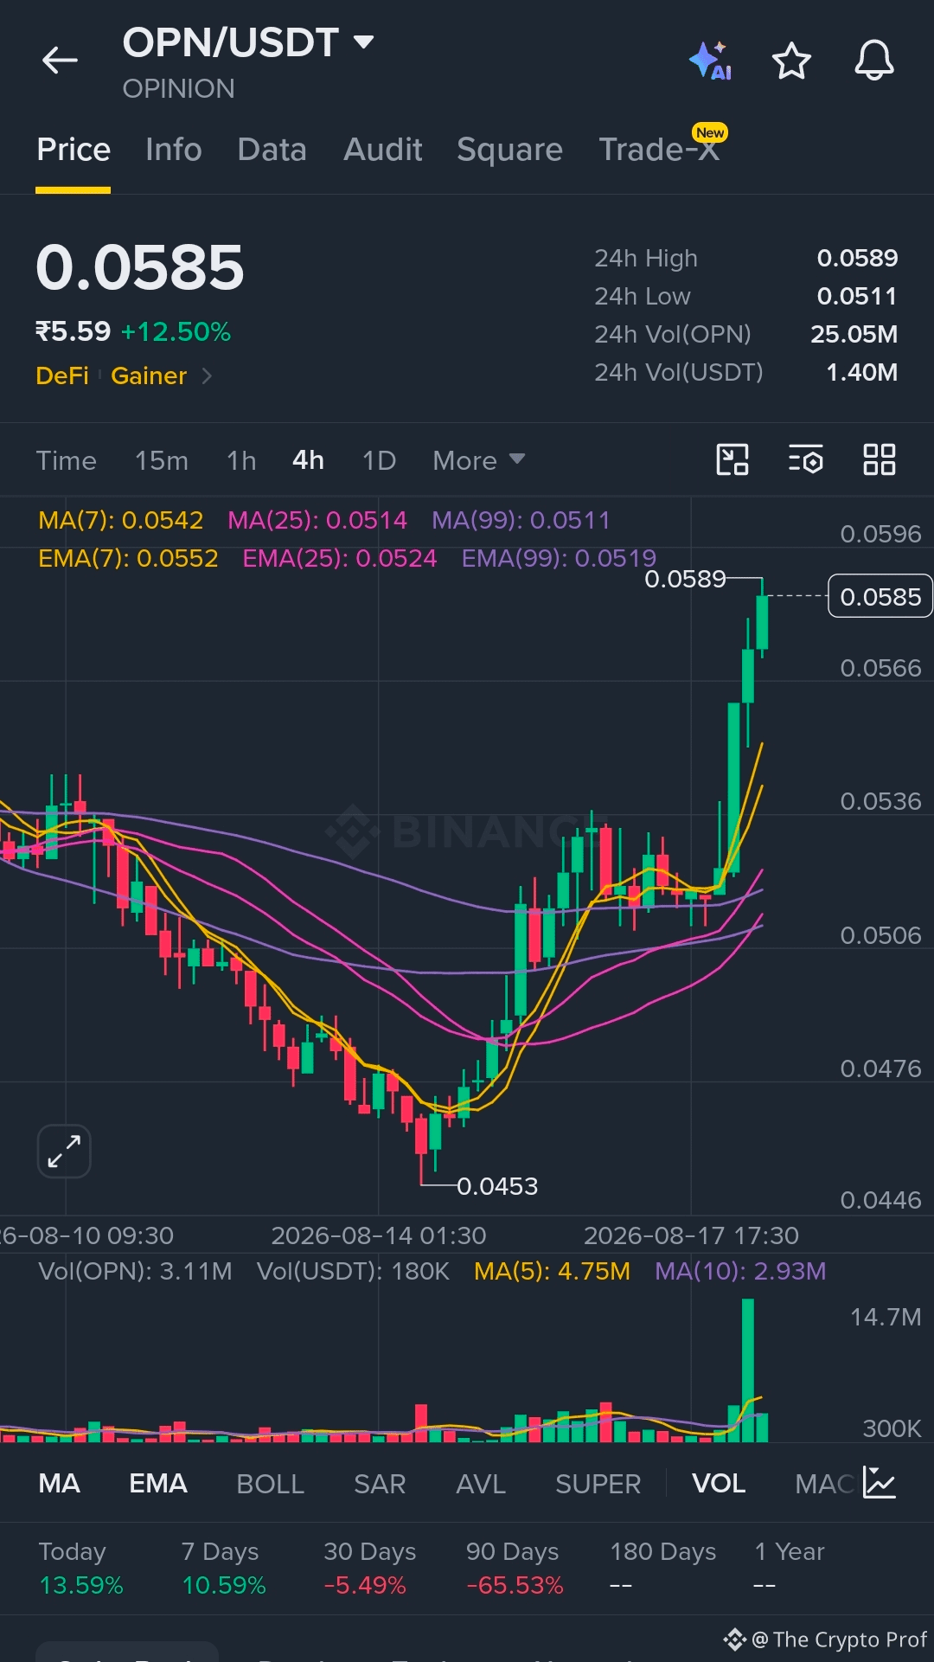Tap the 7 Days 10.59% performance value
This screenshot has width=934, height=1662.
[224, 1585]
